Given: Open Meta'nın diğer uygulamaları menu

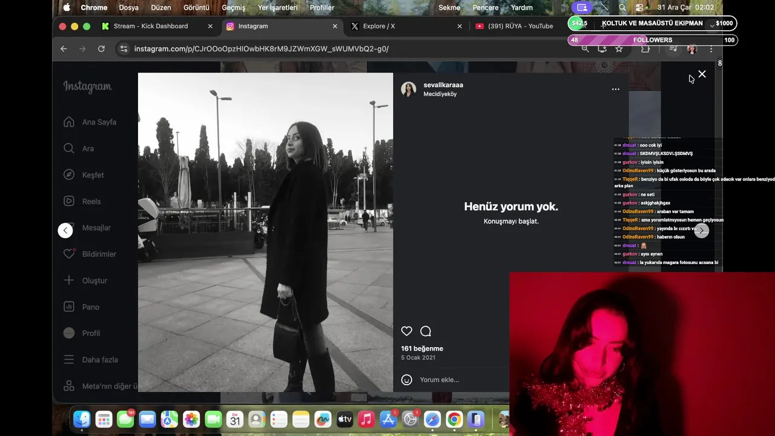Looking at the screenshot, I should (101, 386).
